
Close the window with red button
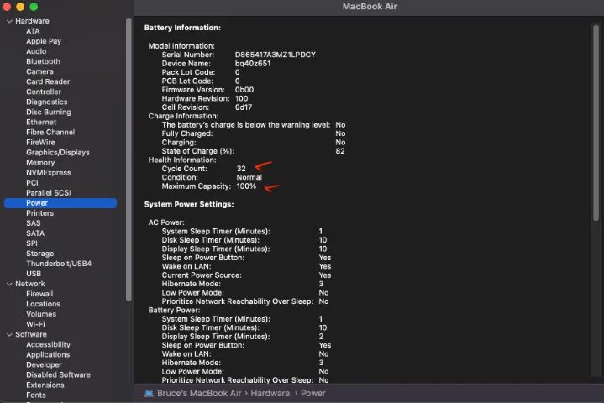pyautogui.click(x=7, y=7)
